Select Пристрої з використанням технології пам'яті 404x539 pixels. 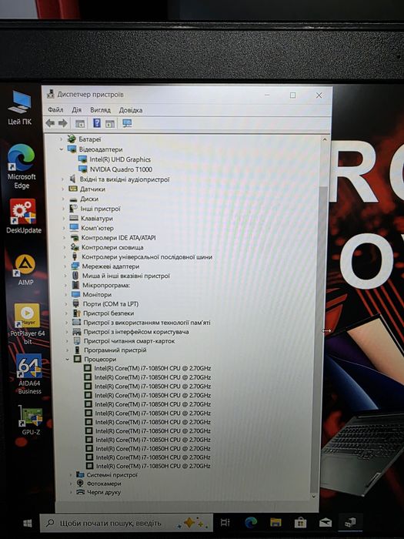coord(147,323)
